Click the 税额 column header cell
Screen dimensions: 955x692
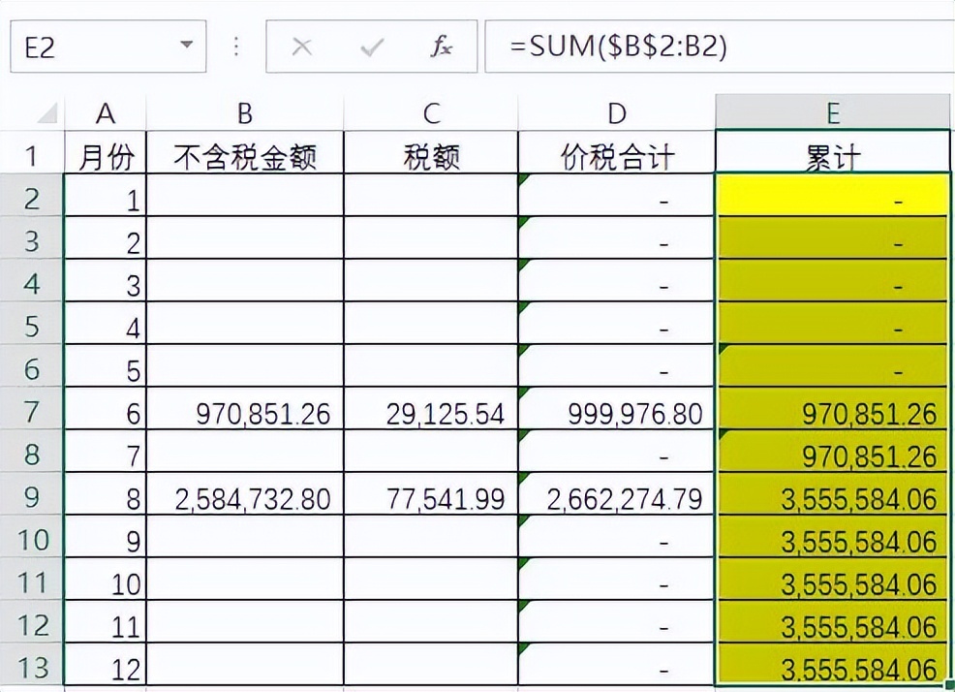click(x=432, y=151)
